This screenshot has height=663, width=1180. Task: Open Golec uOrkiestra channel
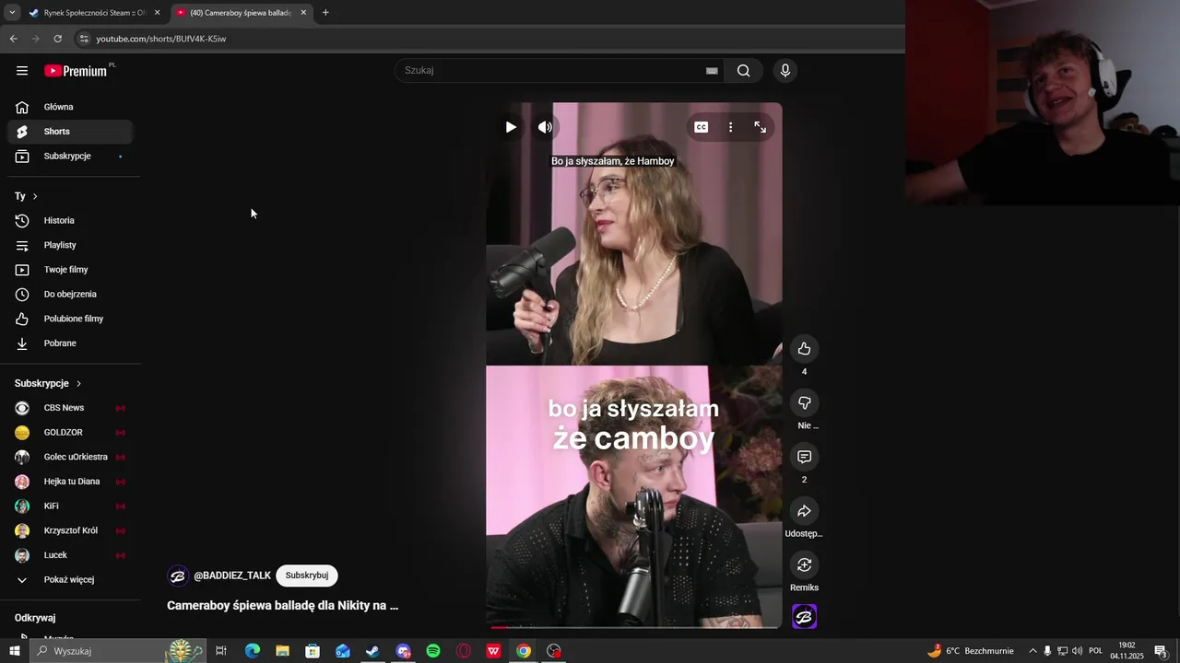(70, 457)
